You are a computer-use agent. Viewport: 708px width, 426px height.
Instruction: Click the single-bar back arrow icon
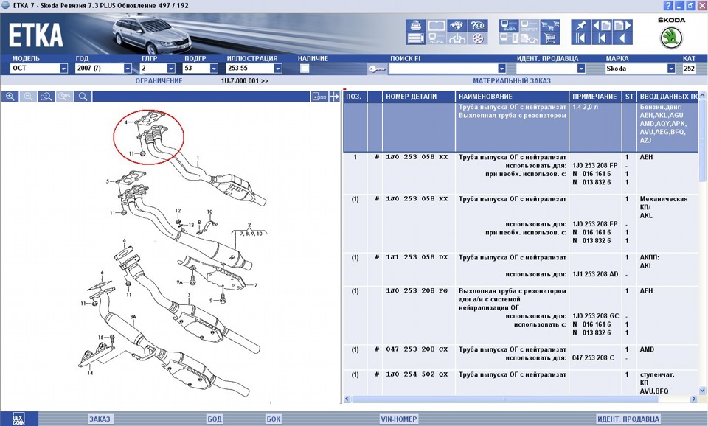pyautogui.click(x=602, y=39)
